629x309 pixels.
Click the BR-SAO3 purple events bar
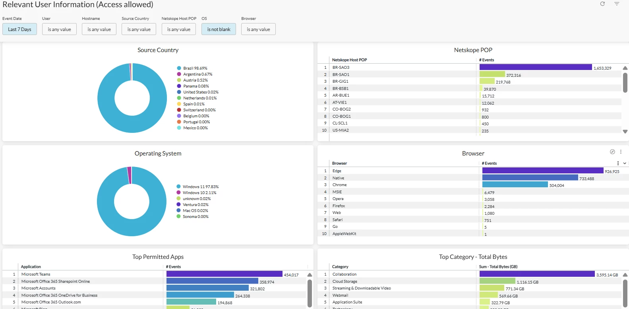tap(536, 67)
